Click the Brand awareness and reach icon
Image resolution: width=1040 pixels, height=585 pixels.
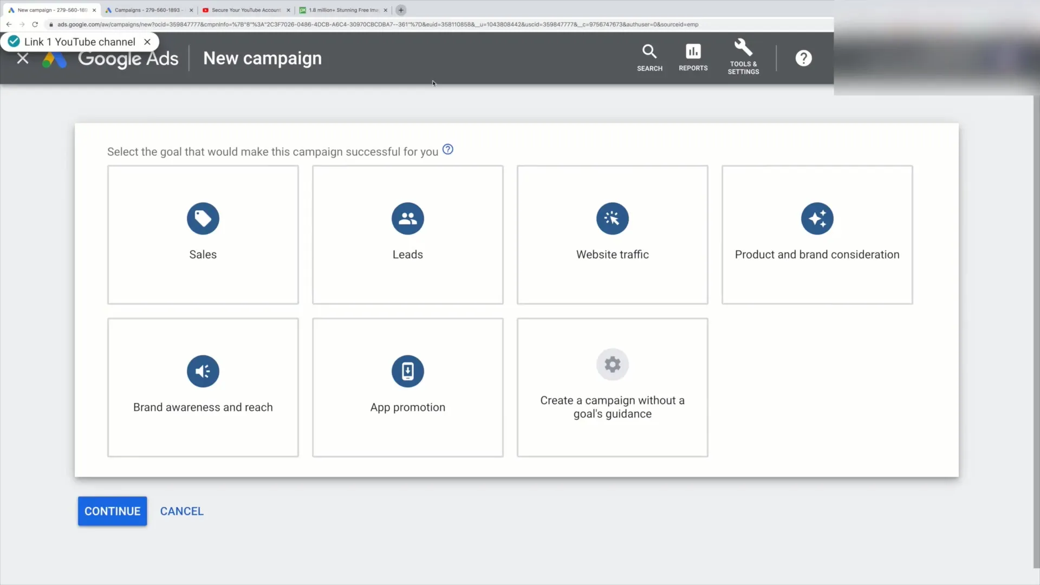(203, 370)
